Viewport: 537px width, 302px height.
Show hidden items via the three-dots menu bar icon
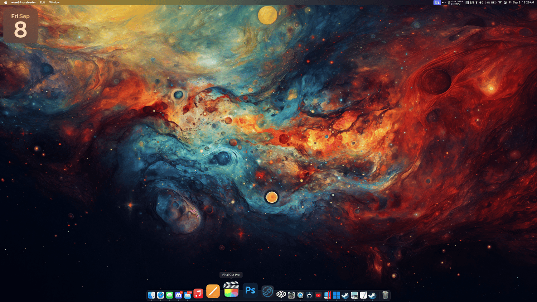444,3
